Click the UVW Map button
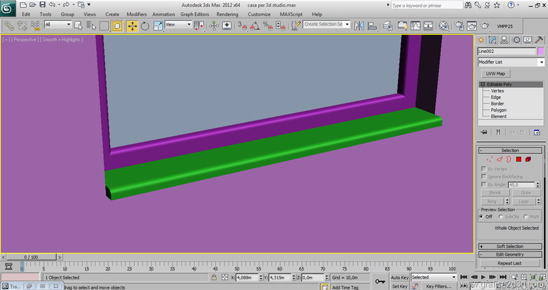 (495, 74)
